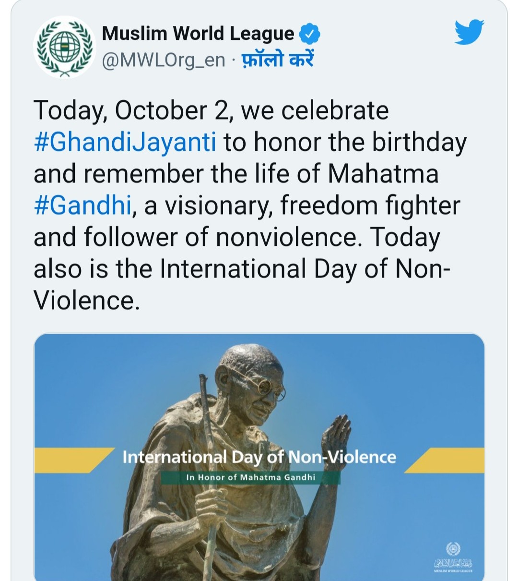The image size is (518, 581).
Task: Open the Muslim World League profile avatar
Action: point(65,47)
